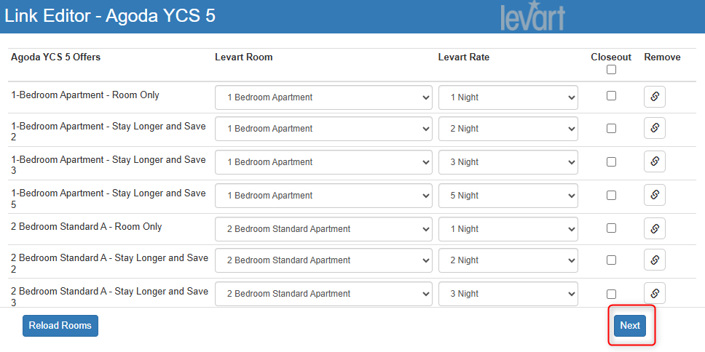Viewport: 705px width, 352px height.
Task: Expand the 5 Night Levart Rate dropdown
Action: tap(508, 196)
